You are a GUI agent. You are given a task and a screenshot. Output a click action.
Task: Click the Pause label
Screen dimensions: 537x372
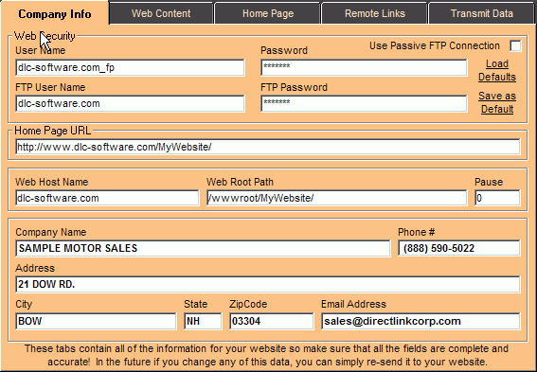tap(489, 182)
